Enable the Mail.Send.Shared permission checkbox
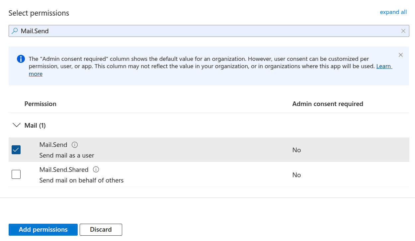 tap(16, 174)
